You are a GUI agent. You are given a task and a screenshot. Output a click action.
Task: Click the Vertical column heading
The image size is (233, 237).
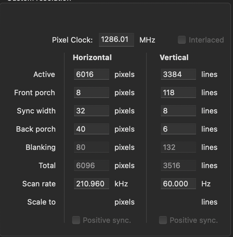tap(174, 57)
